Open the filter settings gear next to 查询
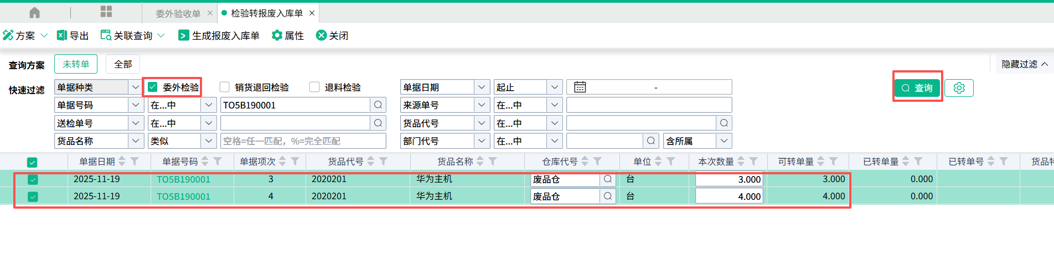 tap(959, 88)
